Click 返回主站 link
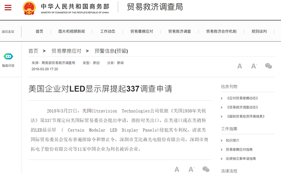Viewport: 281px width, 174px height. point(8,32)
